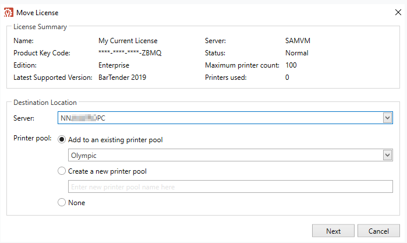The width and height of the screenshot is (407, 243).
Task: Click the License Summary group heading
Action: [x=40, y=27]
